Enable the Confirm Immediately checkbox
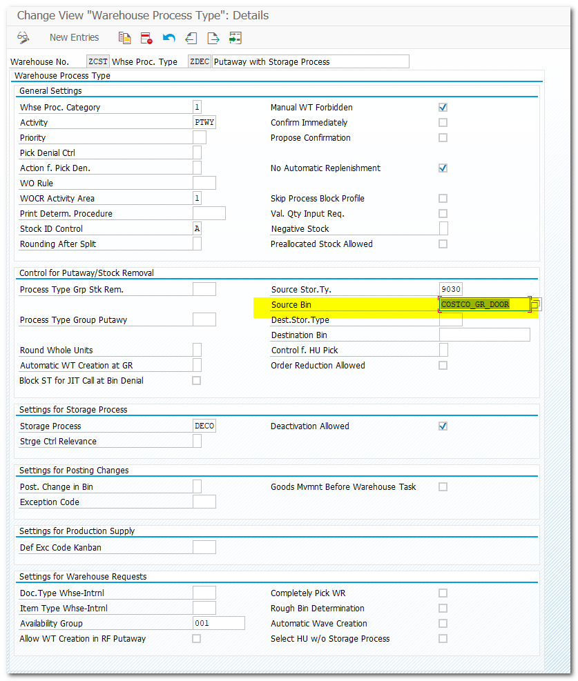Viewport: 578px width, 681px height. [443, 123]
